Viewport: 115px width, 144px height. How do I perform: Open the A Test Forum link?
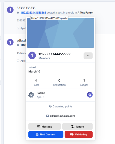point(85,13)
